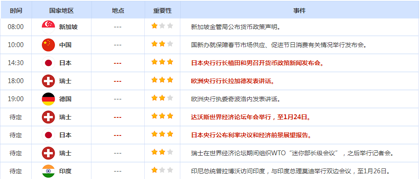Click the 地点 column header
Screen dimensions: 420x179
[x=118, y=11]
